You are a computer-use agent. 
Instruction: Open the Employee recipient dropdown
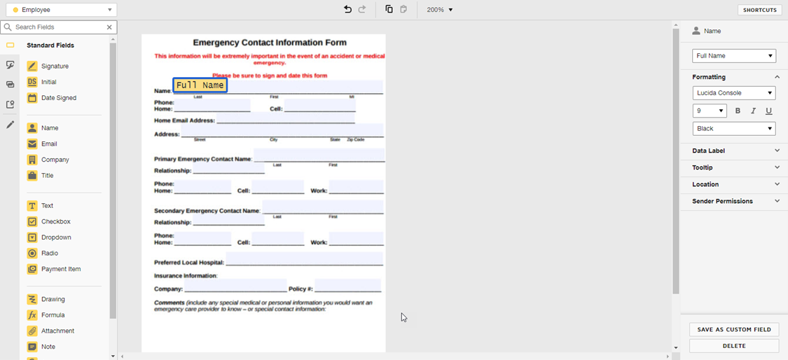[x=62, y=10]
